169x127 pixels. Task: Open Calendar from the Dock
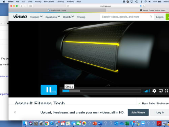63,123
